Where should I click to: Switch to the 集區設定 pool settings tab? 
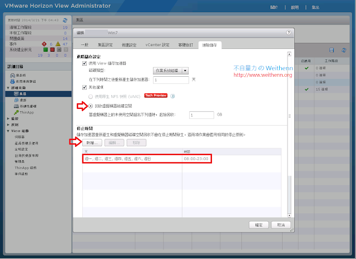click(x=105, y=45)
